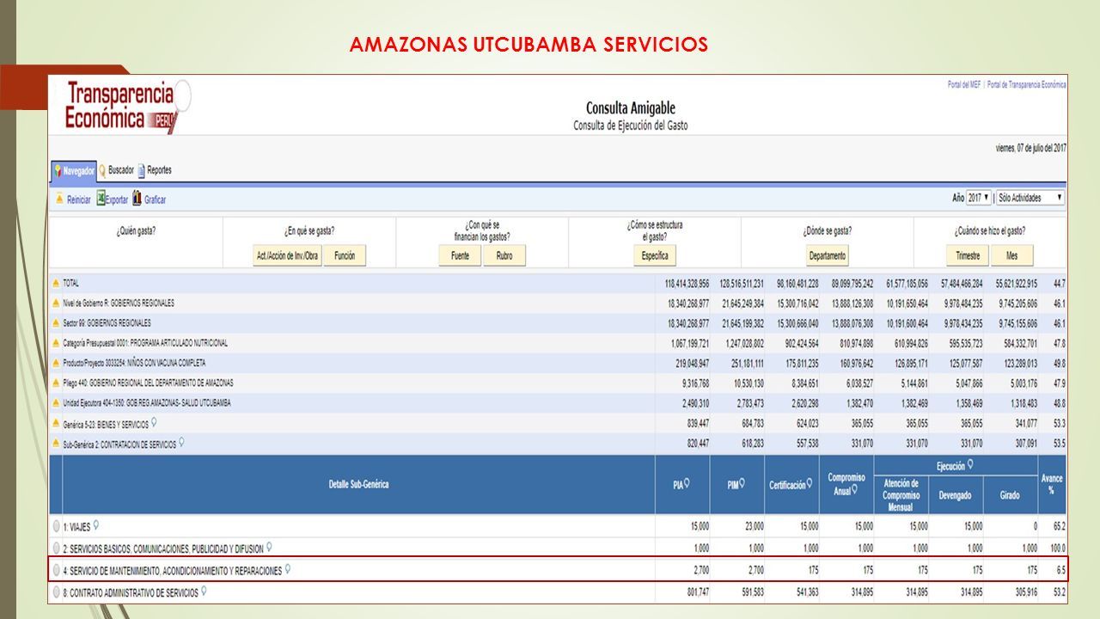The image size is (1100, 619).
Task: Open the Portal del MEF link
Action: 963,84
